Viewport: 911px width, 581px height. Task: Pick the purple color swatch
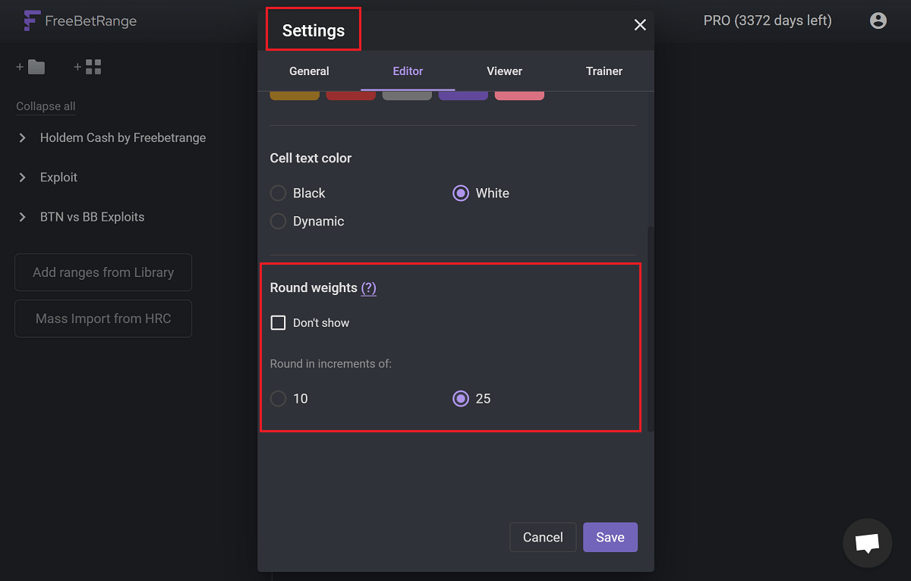463,96
